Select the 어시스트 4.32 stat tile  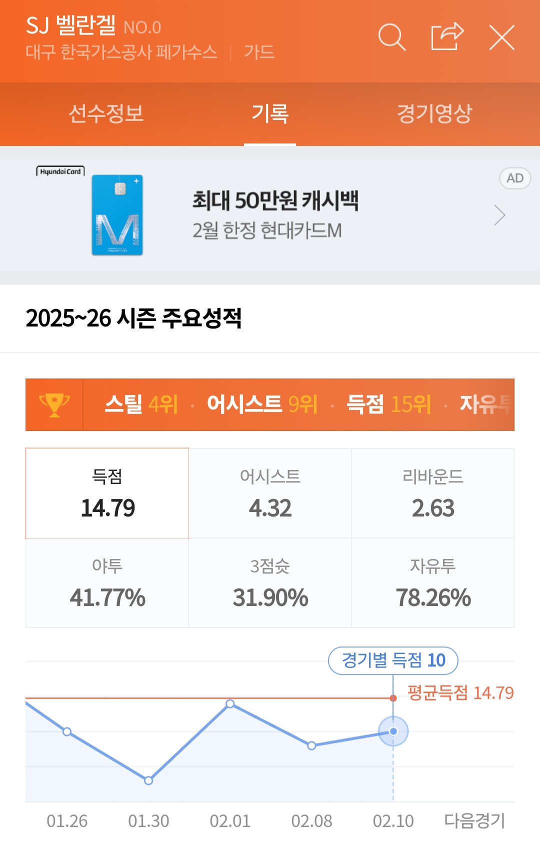tap(270, 493)
